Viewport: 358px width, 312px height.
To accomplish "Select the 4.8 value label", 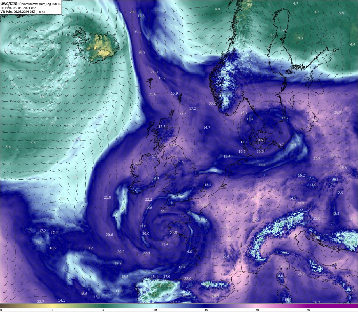I will tap(217, 9).
